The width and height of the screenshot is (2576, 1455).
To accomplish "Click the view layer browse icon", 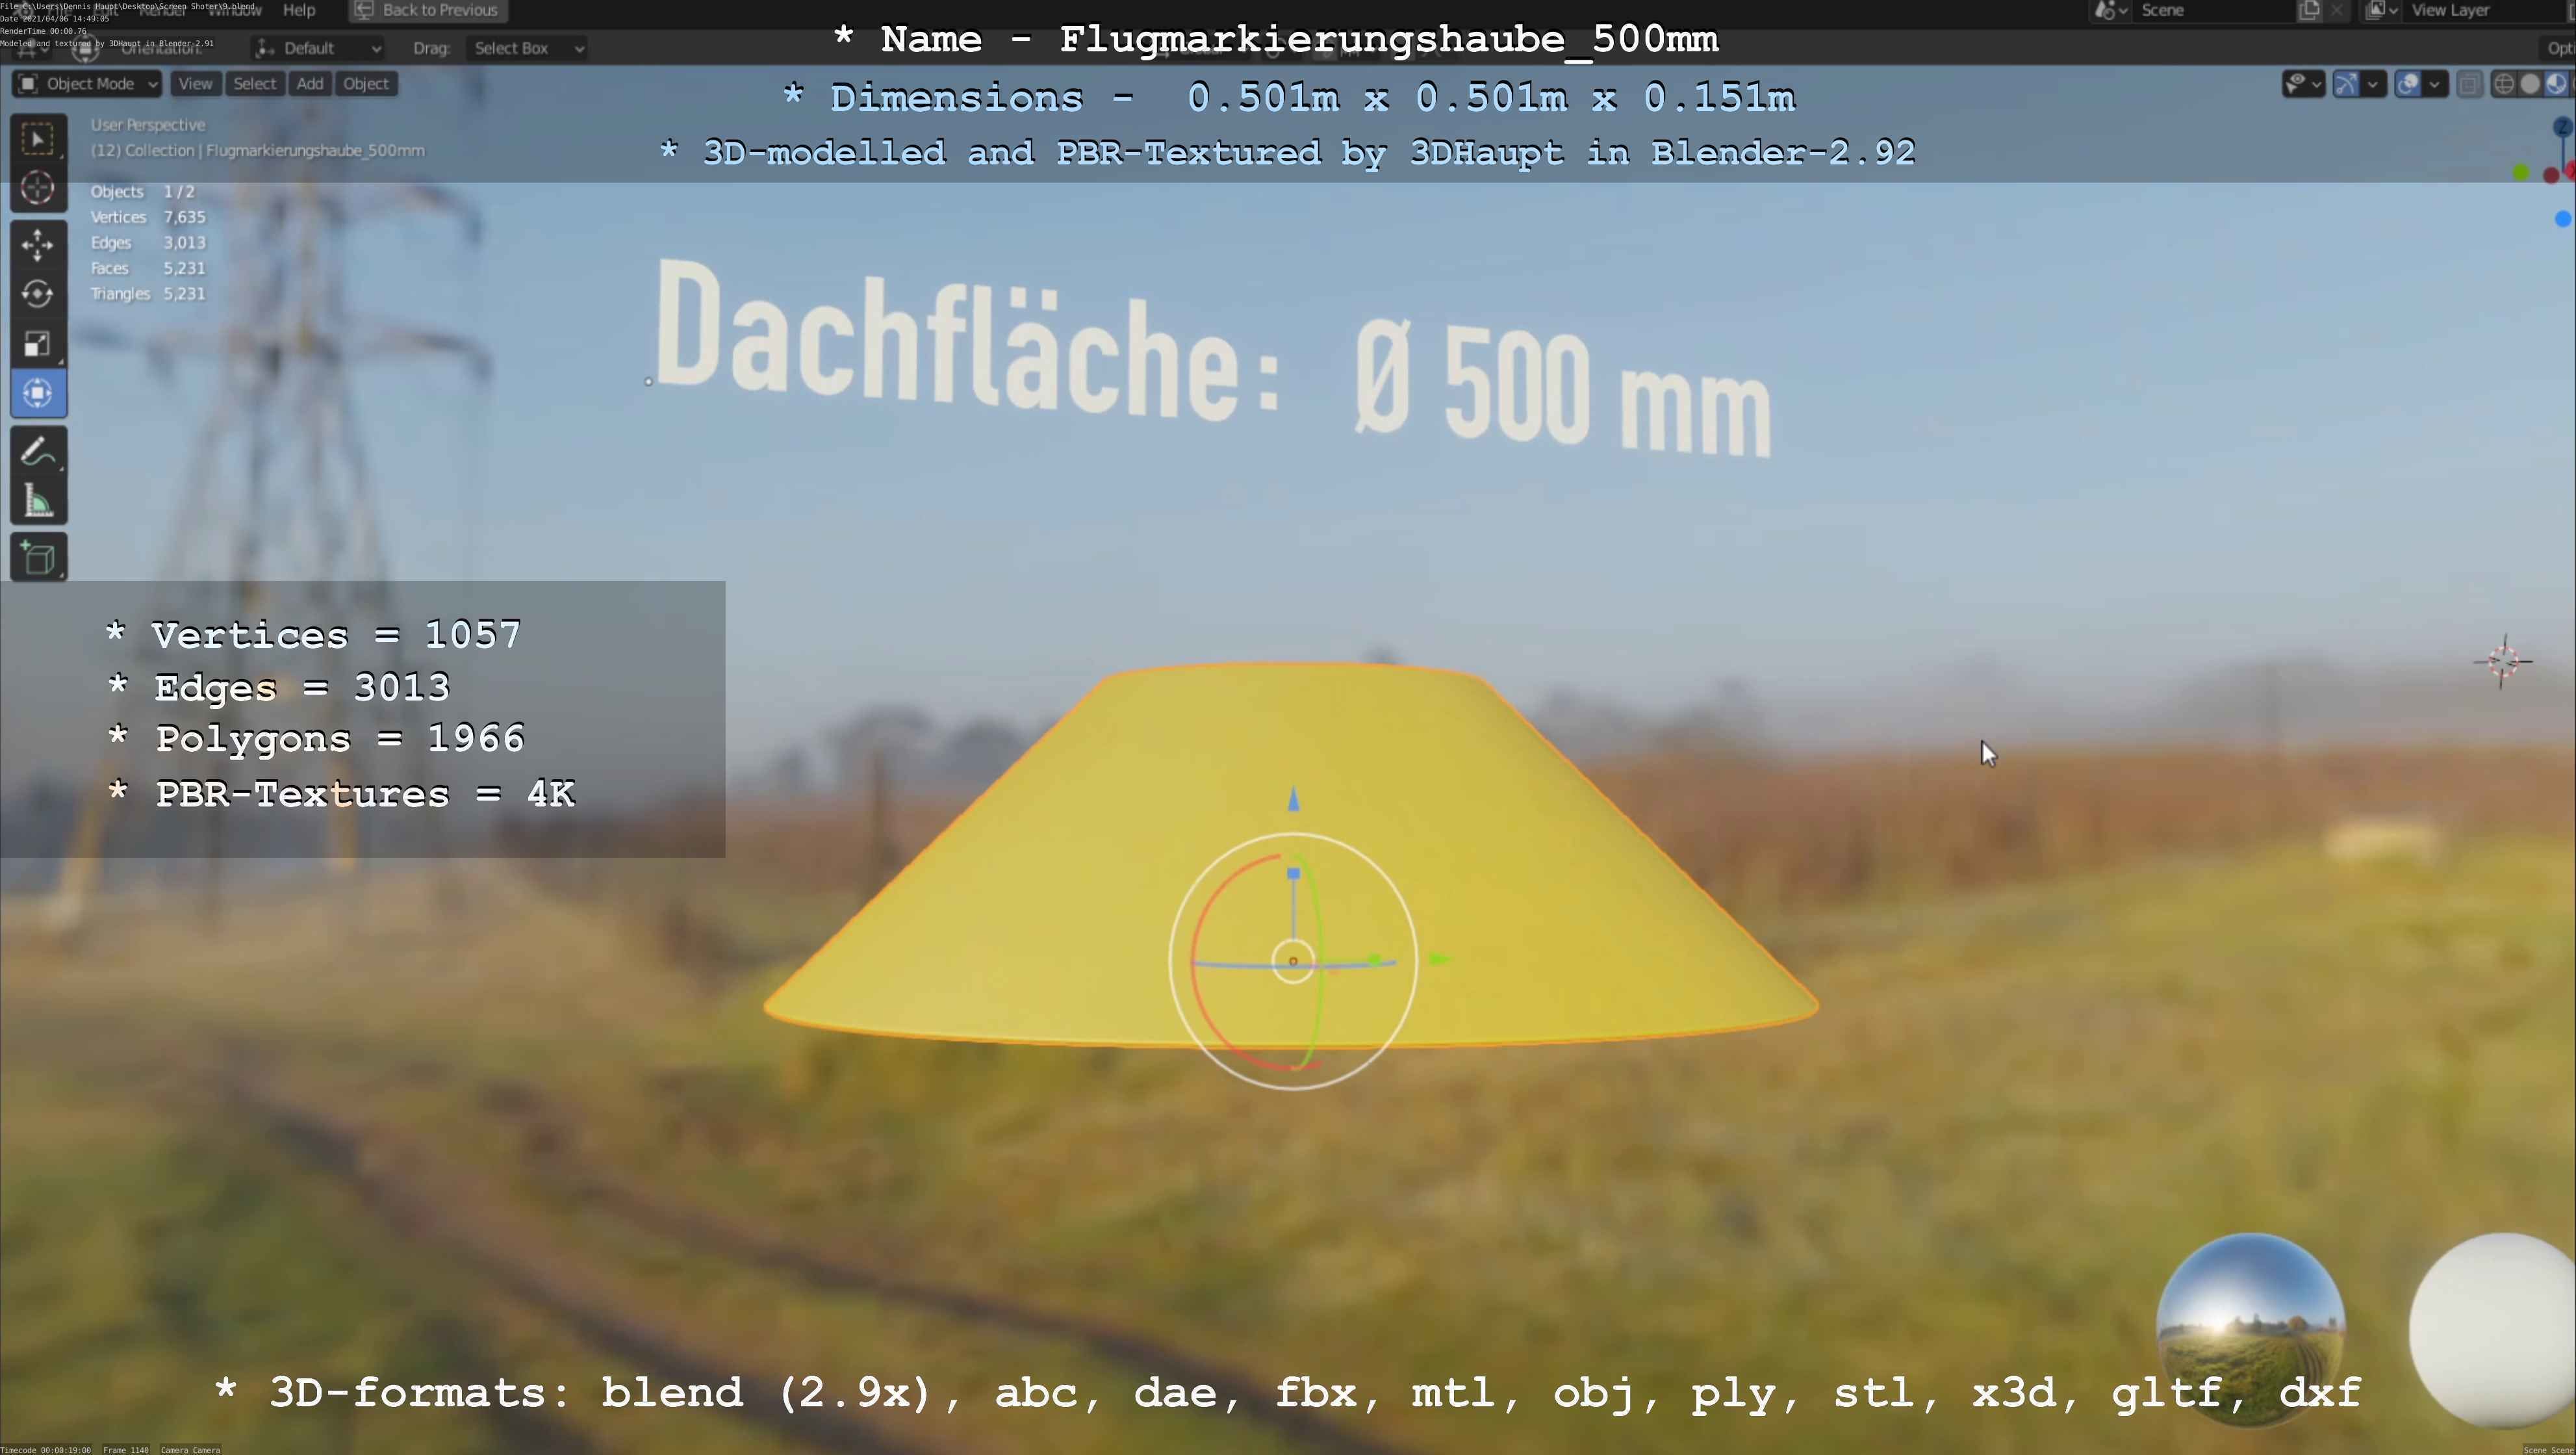I will tap(2382, 11).
